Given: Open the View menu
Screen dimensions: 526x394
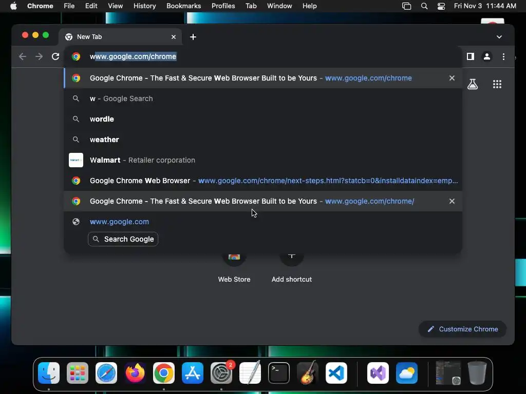Looking at the screenshot, I should [x=116, y=6].
